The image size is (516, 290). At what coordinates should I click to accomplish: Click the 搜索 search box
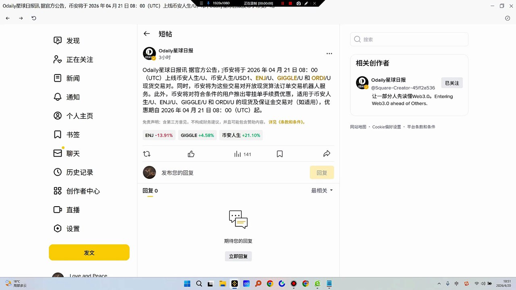coord(409,39)
